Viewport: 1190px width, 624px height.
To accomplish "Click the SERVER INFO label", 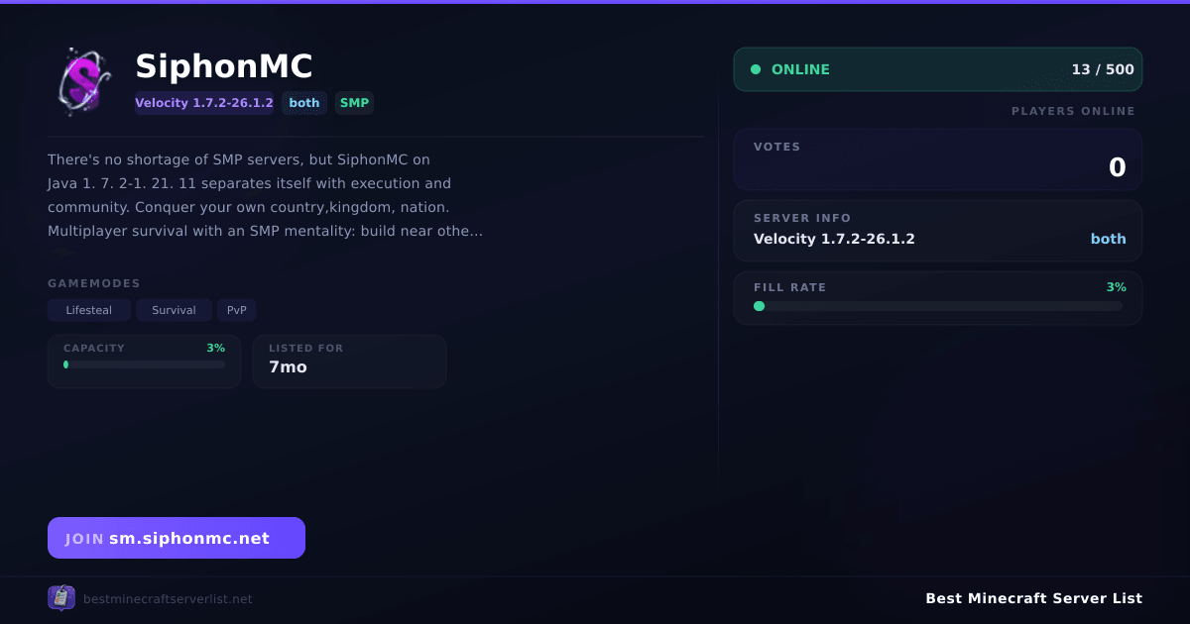I will pos(802,218).
